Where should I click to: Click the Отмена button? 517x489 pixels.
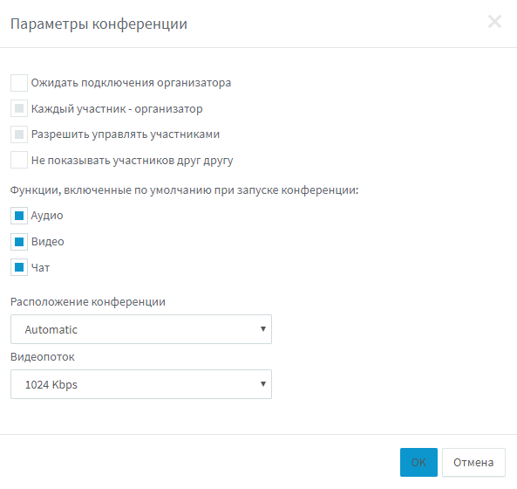(473, 462)
